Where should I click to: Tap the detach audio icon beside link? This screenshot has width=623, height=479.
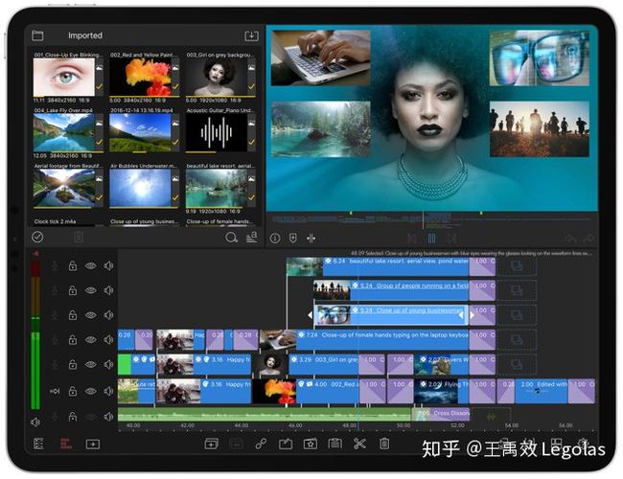click(286, 444)
